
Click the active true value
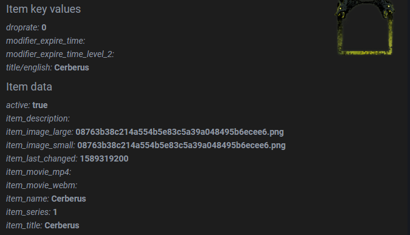tap(40, 105)
